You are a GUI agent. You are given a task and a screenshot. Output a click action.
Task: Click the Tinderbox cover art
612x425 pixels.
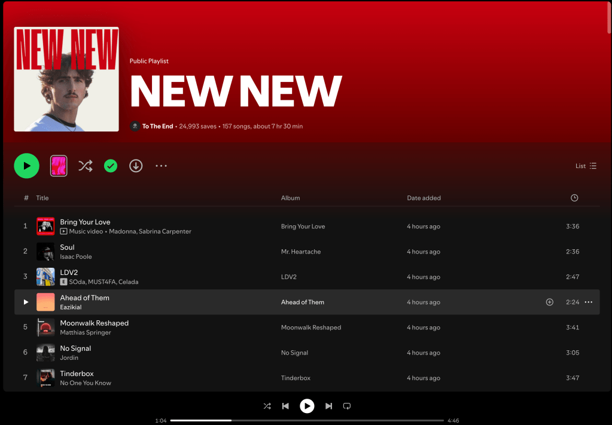point(45,378)
